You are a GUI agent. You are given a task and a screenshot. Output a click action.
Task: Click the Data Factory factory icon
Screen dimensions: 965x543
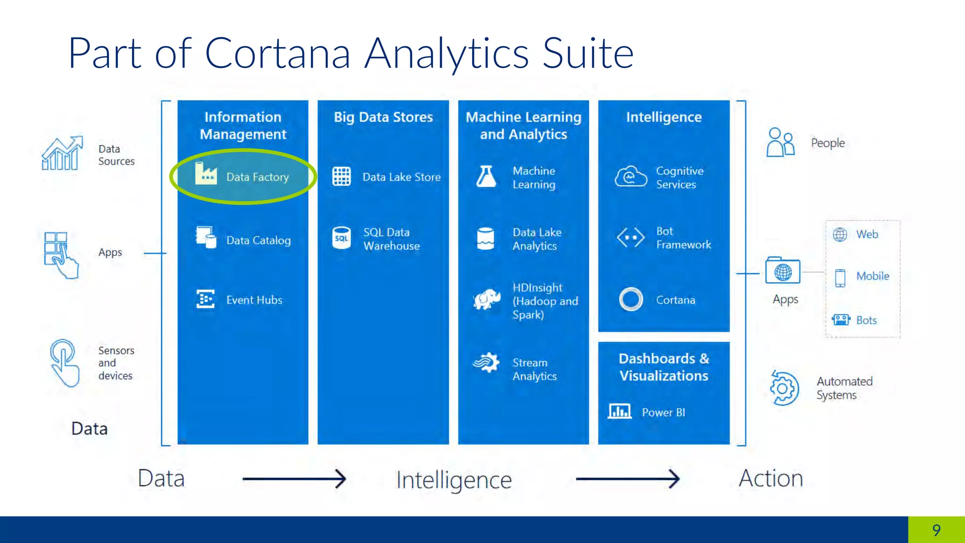[x=206, y=173]
